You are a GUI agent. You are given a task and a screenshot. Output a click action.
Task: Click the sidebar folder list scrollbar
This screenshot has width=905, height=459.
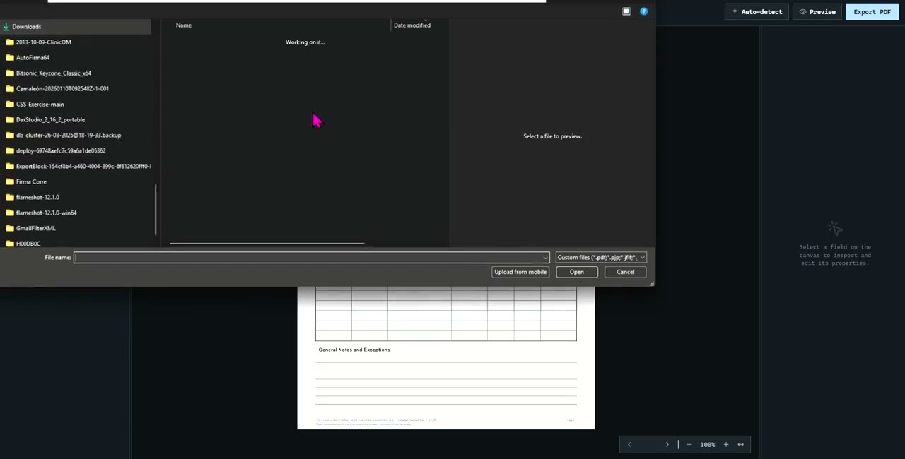(156, 210)
